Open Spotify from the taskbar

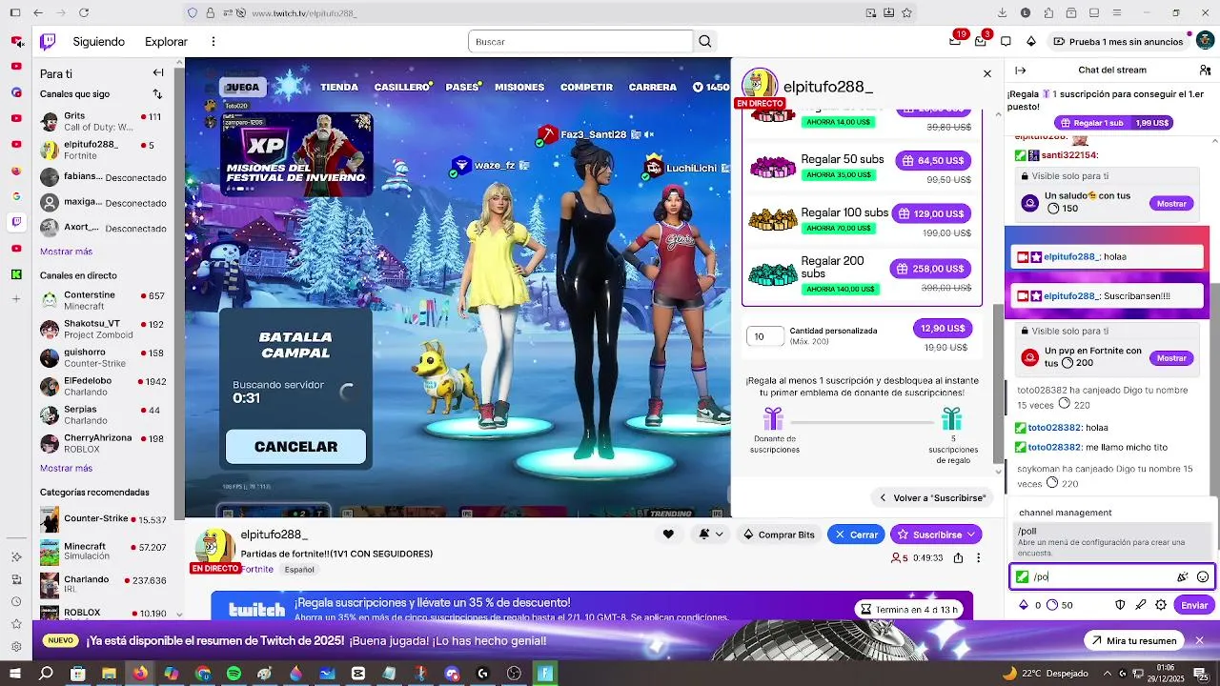(x=234, y=673)
